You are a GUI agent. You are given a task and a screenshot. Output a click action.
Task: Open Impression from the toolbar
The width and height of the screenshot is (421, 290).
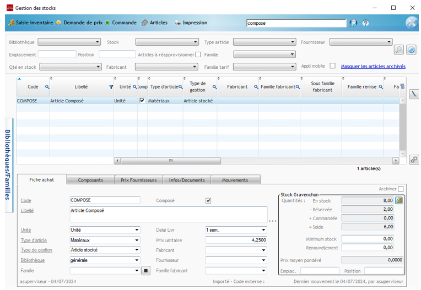point(191,23)
